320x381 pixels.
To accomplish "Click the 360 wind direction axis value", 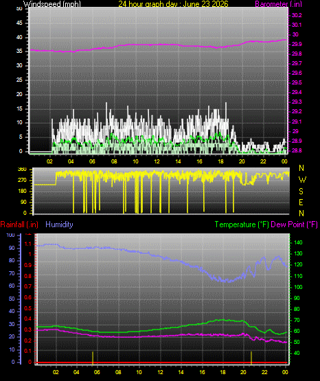I will [x=22, y=170].
